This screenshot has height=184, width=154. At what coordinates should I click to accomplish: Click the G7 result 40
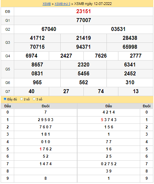point(32,91)
